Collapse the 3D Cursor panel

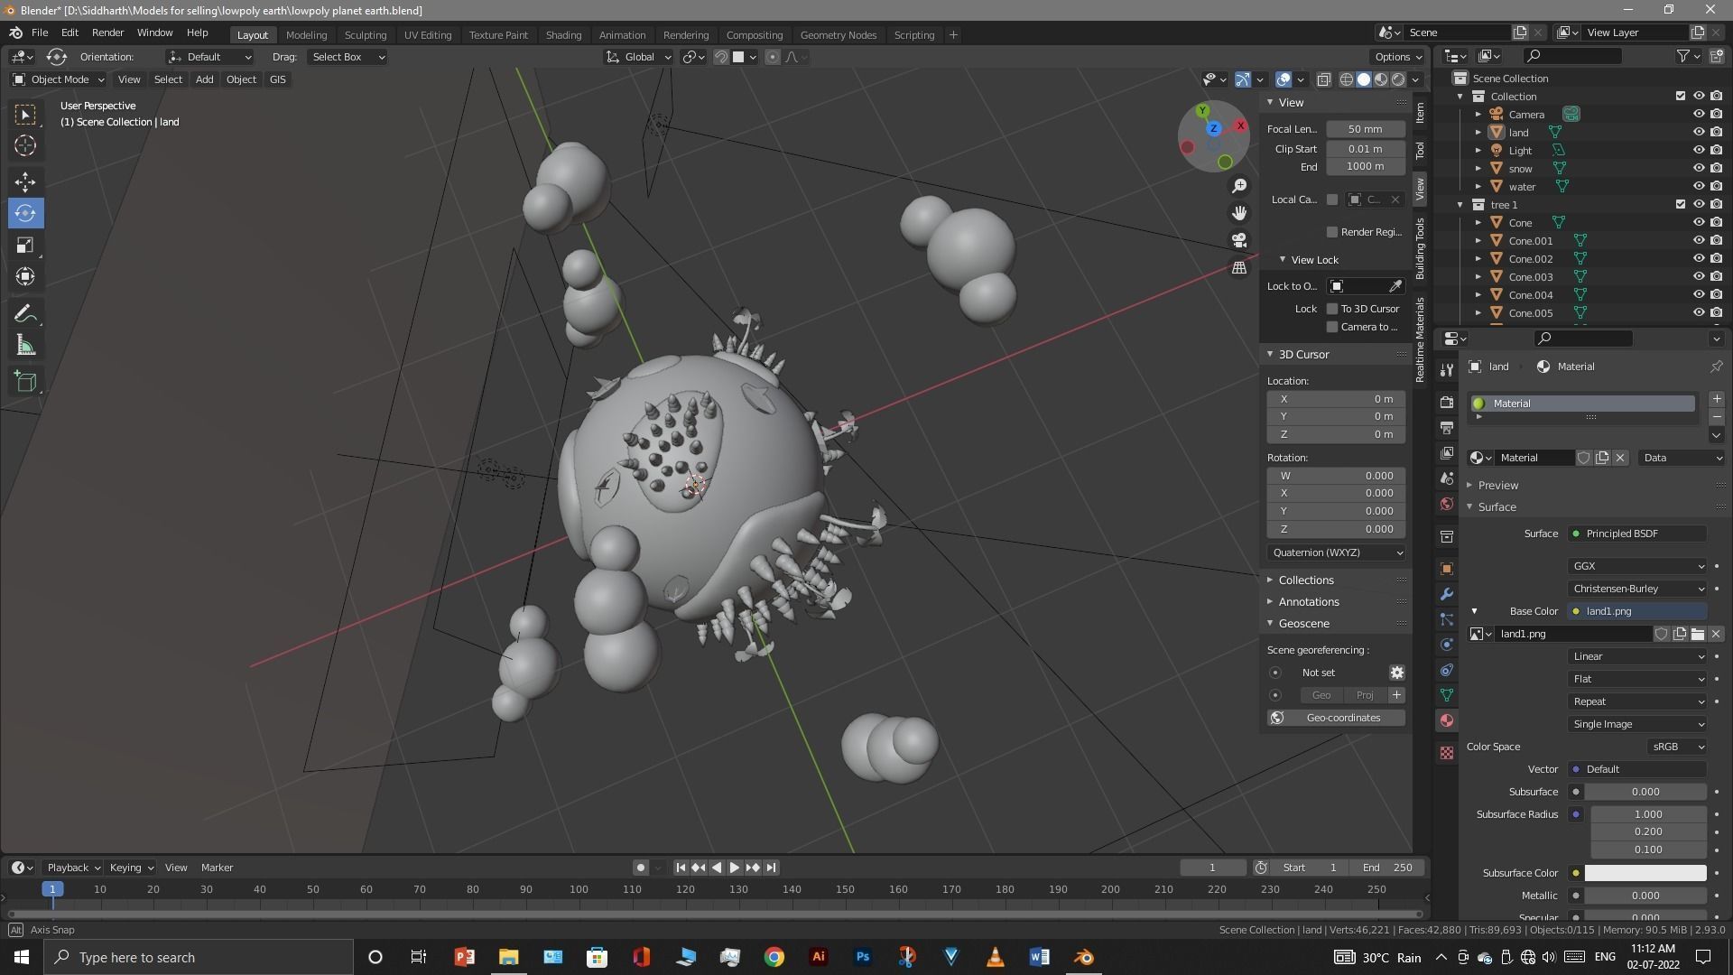[1304, 355]
